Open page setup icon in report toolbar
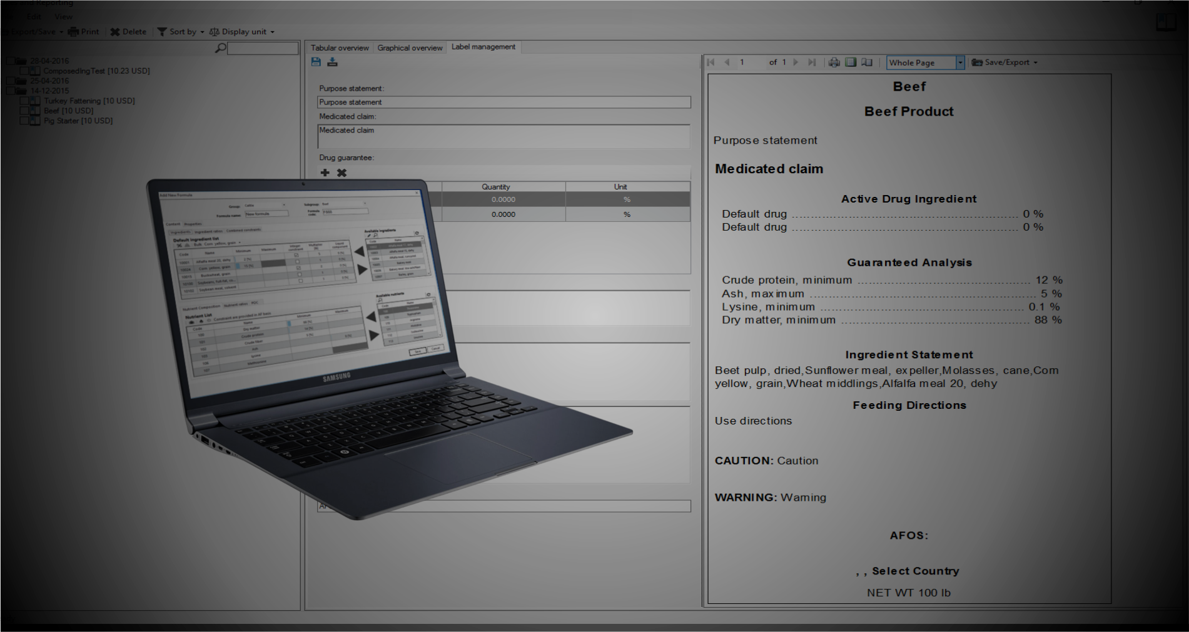The width and height of the screenshot is (1189, 632). point(867,63)
